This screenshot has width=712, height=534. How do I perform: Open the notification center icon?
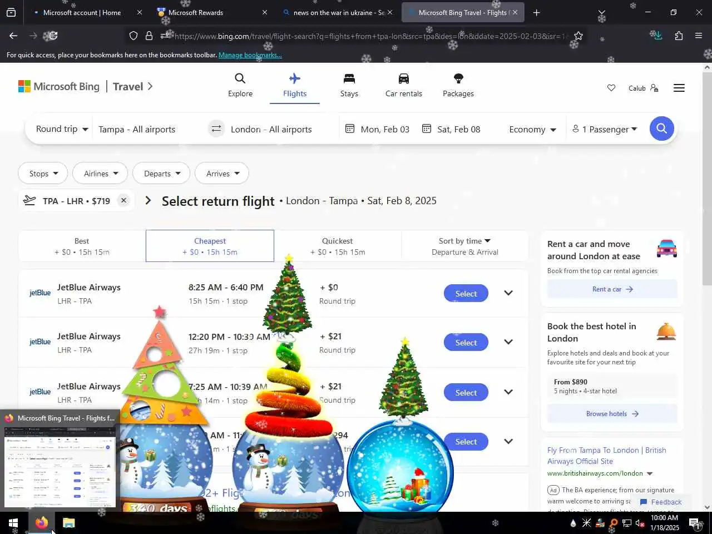(x=695, y=523)
